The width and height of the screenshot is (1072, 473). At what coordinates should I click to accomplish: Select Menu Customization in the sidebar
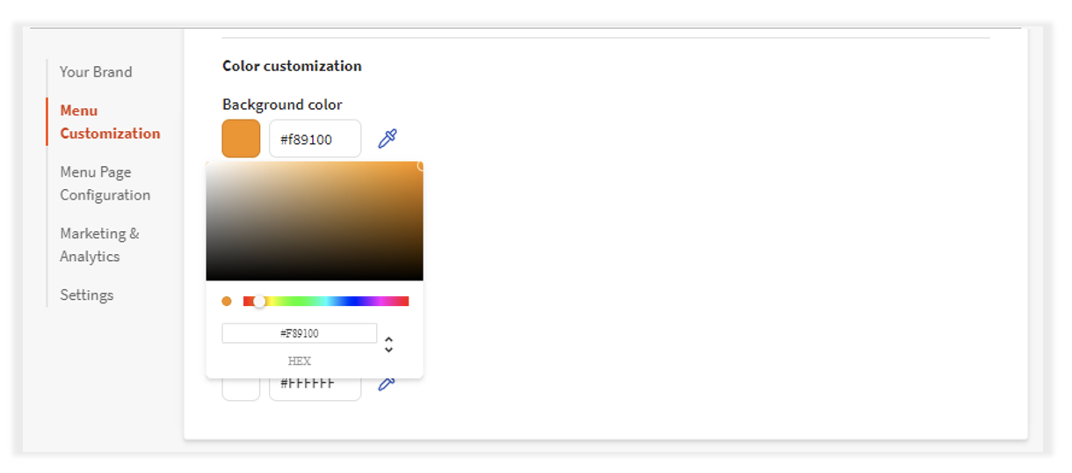110,122
